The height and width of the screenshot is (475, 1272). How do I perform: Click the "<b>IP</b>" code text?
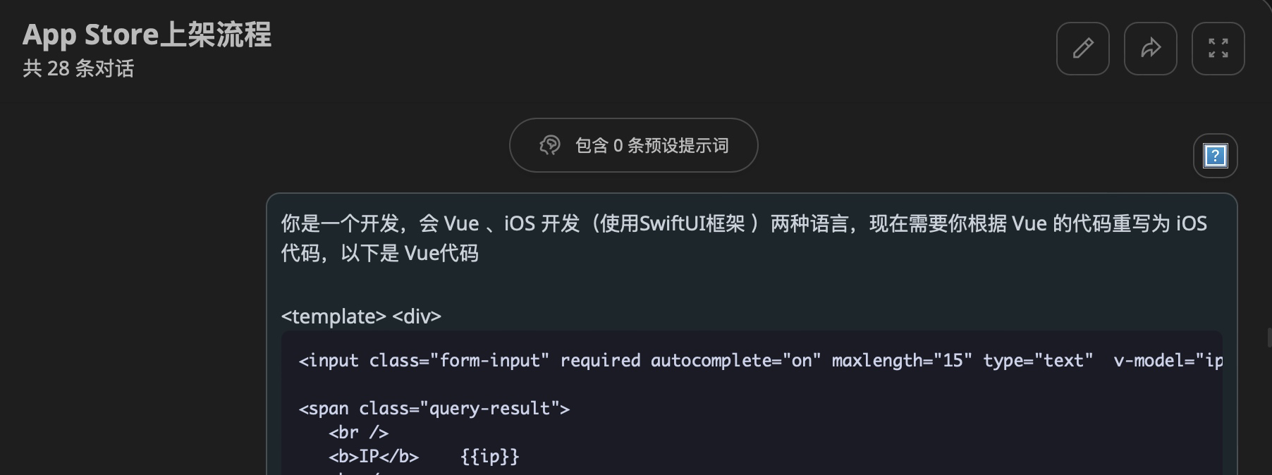pyautogui.click(x=374, y=457)
